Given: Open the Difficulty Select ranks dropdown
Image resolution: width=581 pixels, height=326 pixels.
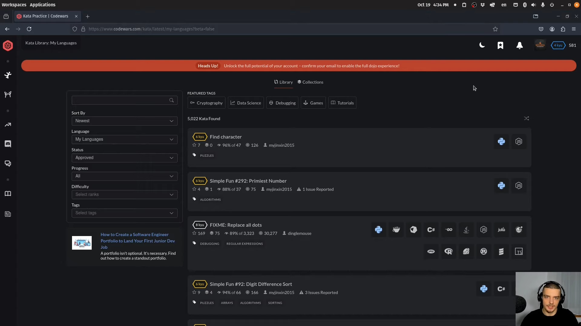Looking at the screenshot, I should (x=124, y=195).
